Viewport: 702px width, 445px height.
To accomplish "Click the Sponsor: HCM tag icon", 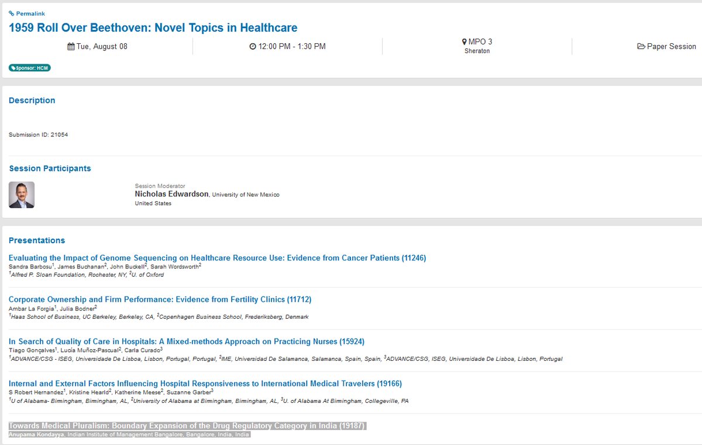I will pos(13,67).
